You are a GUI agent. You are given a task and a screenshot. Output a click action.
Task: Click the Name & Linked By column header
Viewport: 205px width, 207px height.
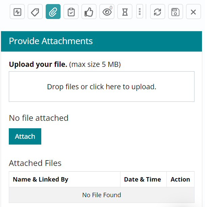point(41,180)
